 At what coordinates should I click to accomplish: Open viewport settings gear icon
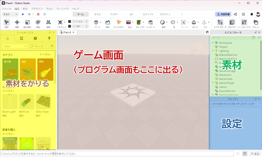[207, 32]
